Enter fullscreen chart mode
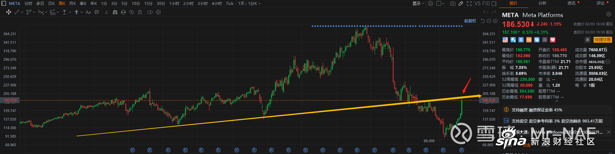The image size is (615, 154). tap(469, 3)
